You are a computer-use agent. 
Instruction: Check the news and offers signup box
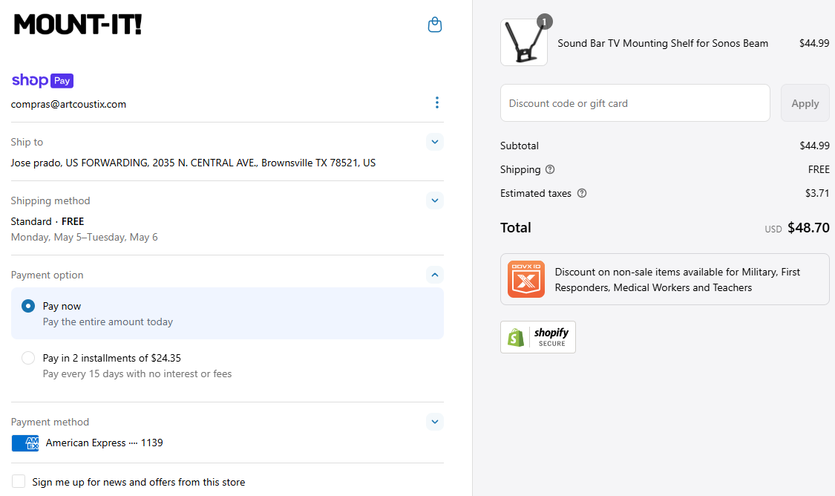pyautogui.click(x=19, y=482)
